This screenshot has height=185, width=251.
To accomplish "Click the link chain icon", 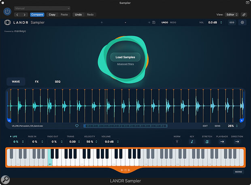I will click(x=244, y=15).
